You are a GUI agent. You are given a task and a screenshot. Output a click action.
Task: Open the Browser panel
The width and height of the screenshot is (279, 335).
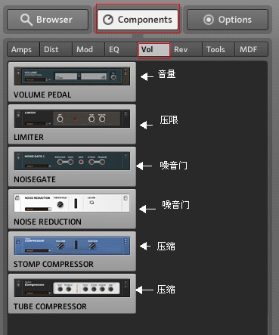(x=48, y=20)
